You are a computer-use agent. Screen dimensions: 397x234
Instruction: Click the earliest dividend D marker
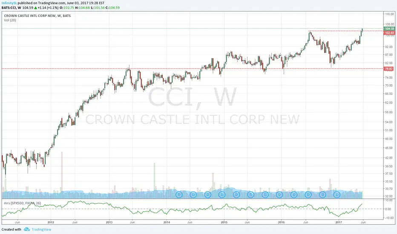179,194
